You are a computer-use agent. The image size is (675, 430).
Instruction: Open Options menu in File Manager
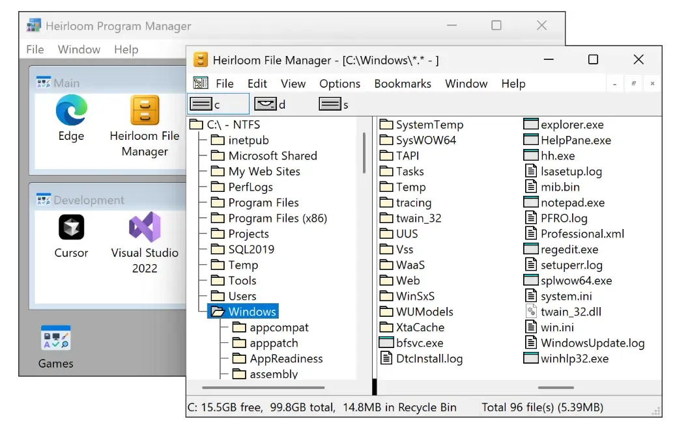(339, 83)
